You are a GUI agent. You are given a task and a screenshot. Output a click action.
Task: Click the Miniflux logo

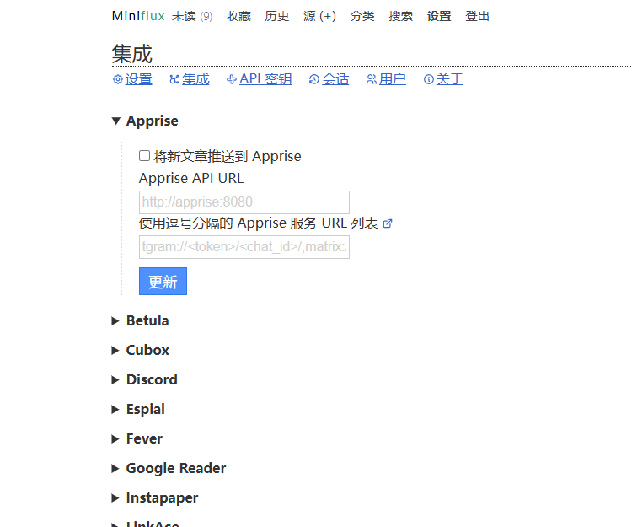[138, 16]
